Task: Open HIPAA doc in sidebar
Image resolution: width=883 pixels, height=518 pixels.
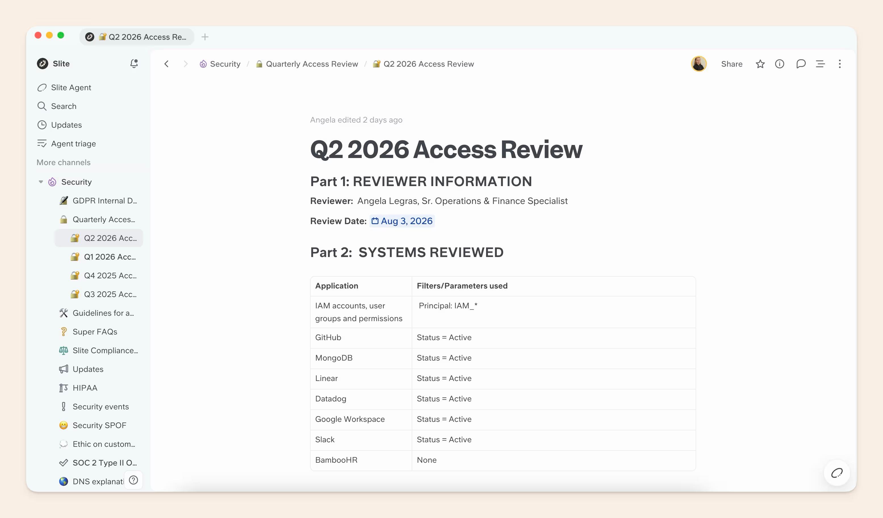Action: 99,388
